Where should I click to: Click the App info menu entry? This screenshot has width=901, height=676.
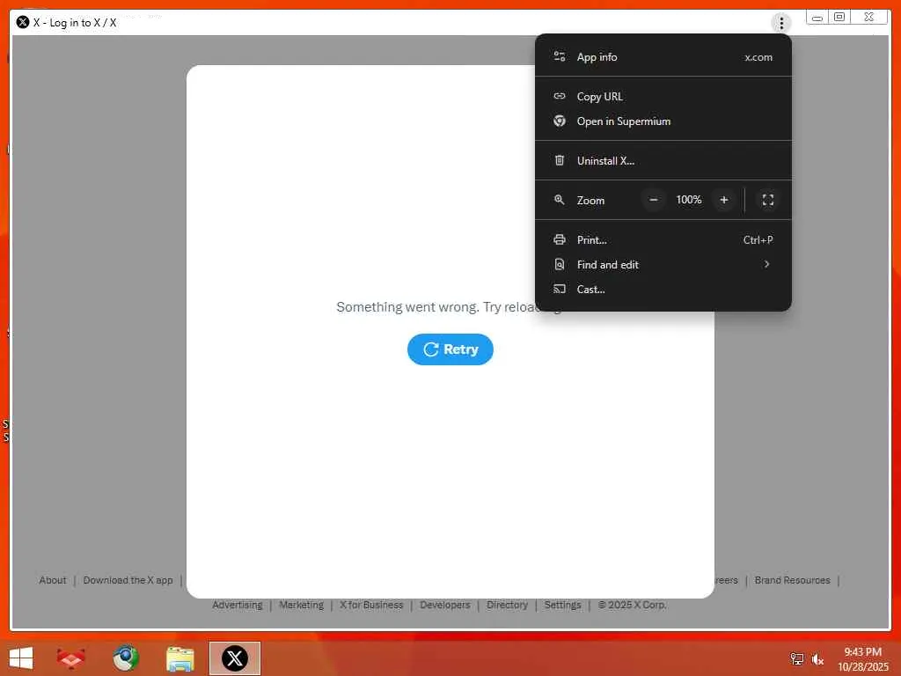663,57
